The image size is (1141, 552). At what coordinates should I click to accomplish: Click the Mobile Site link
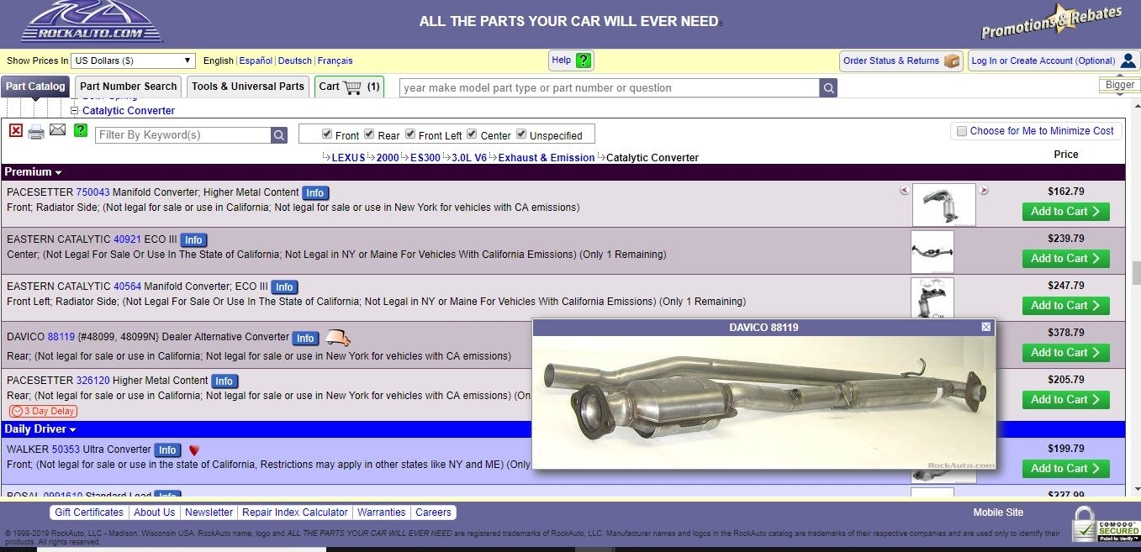tap(998, 513)
